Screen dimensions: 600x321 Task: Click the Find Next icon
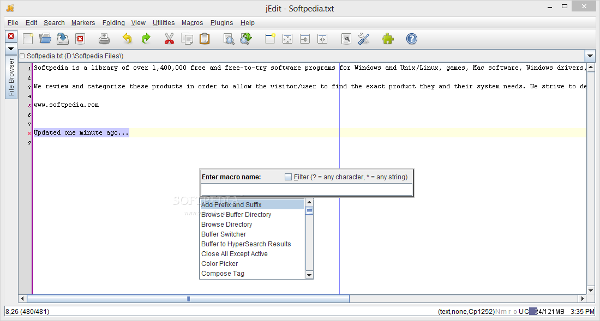pos(246,39)
